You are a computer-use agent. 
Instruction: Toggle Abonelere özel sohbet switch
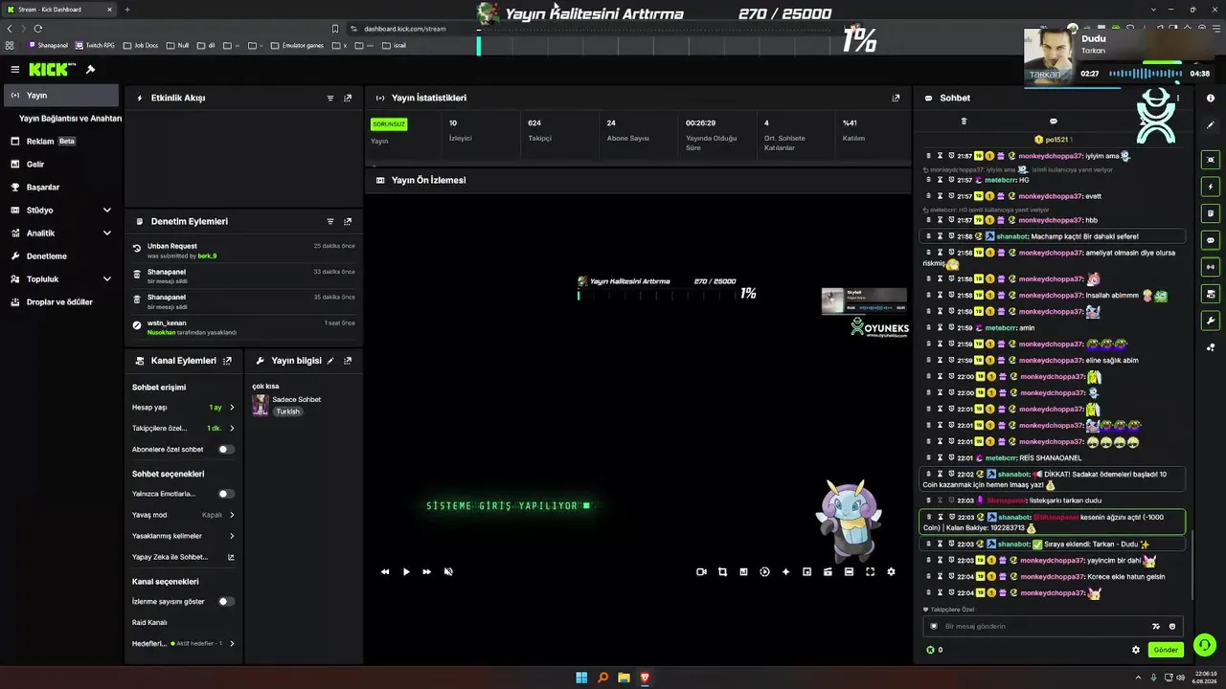click(226, 449)
